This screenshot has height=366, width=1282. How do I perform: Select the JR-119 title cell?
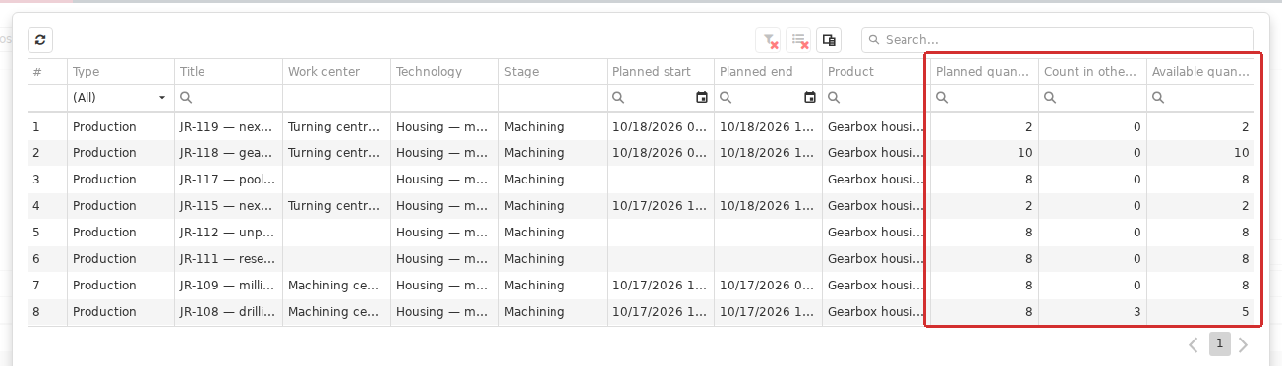[229, 127]
